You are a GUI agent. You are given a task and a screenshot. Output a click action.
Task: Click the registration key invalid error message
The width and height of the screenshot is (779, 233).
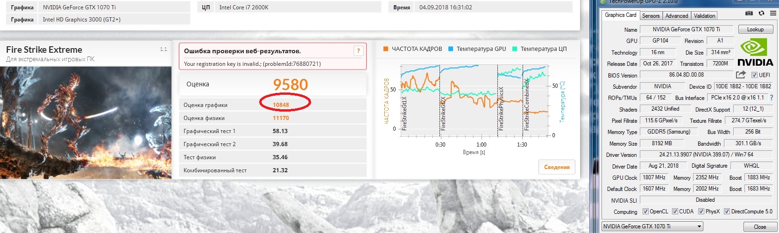click(252, 64)
